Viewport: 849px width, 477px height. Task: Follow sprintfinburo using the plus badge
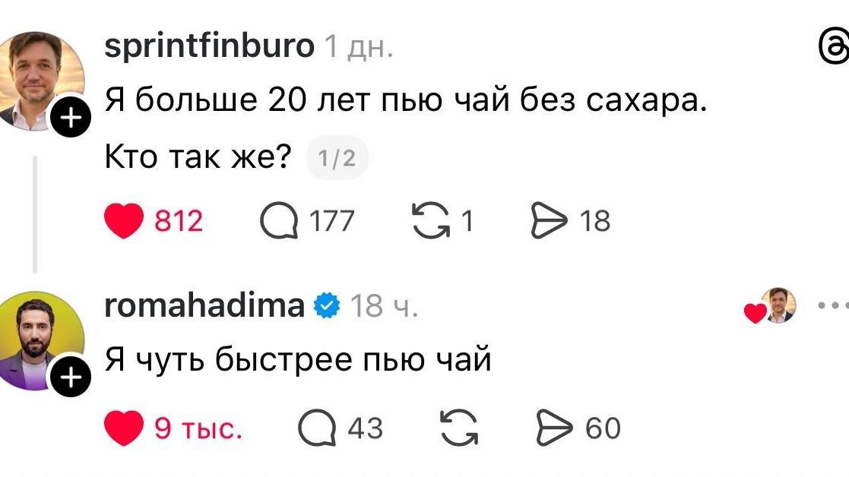coord(70,118)
